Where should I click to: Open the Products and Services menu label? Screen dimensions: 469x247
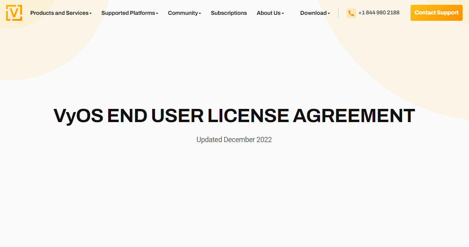tap(59, 13)
